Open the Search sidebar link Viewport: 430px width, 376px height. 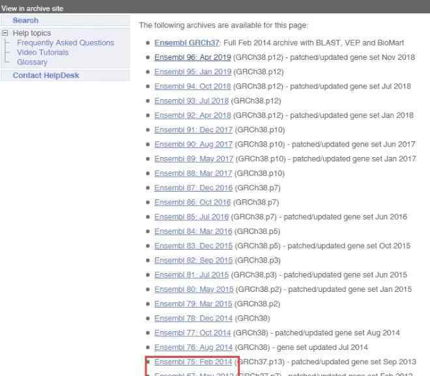point(25,20)
